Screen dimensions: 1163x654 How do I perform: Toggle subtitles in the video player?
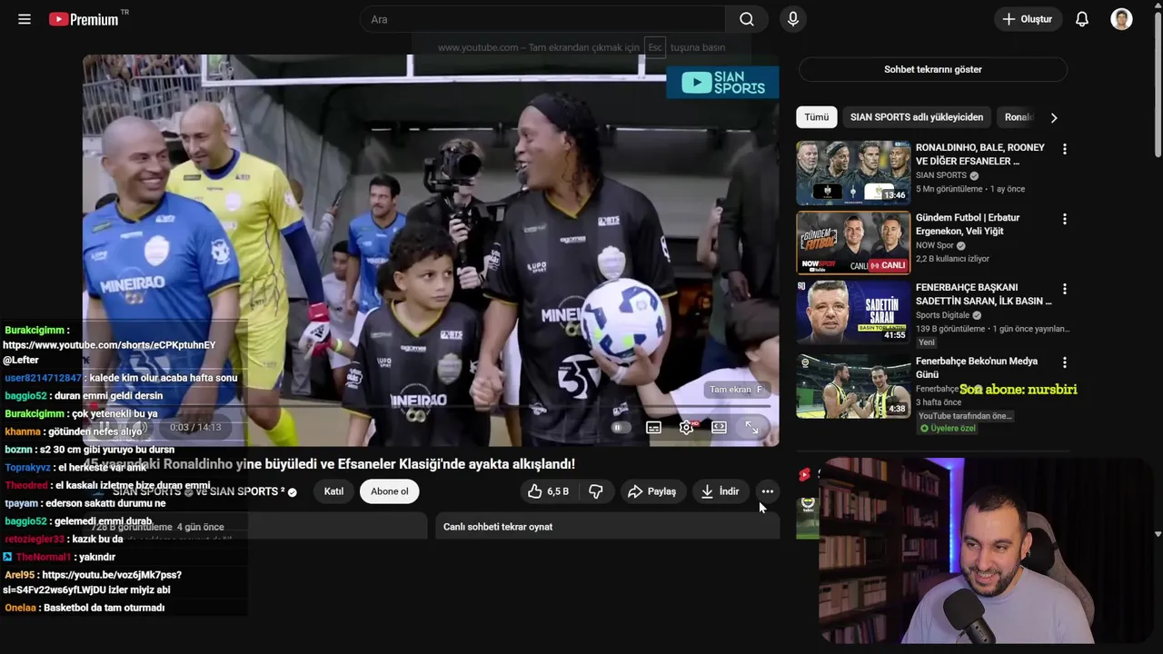pos(653,427)
